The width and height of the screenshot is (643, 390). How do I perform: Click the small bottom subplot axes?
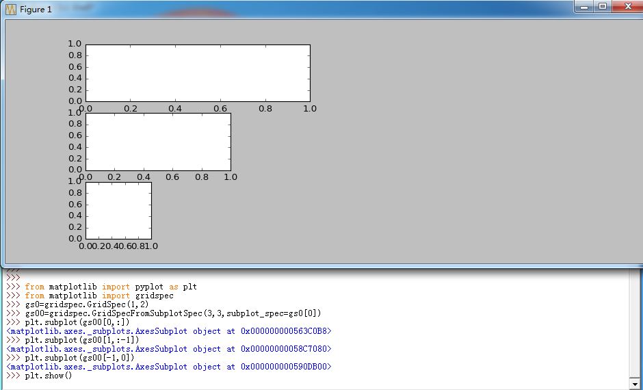(x=118, y=211)
